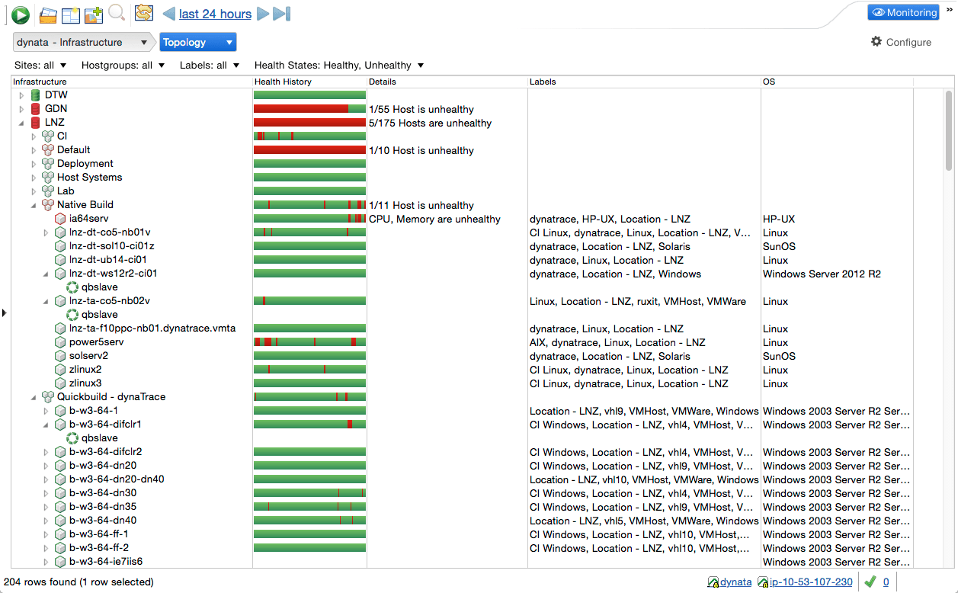
Task: Click the CI host group icon
Action: (48, 136)
